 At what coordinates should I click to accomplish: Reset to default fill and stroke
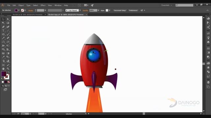2,78
